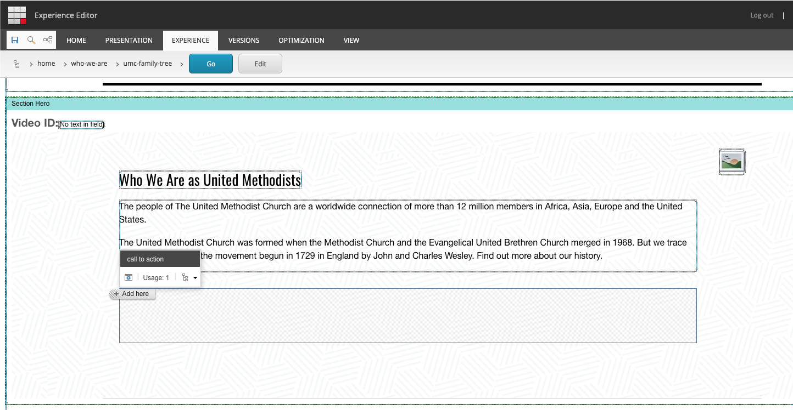Click the hero image placeholder thumbnail
Viewport: 793px width, 410px height.
[x=732, y=162]
